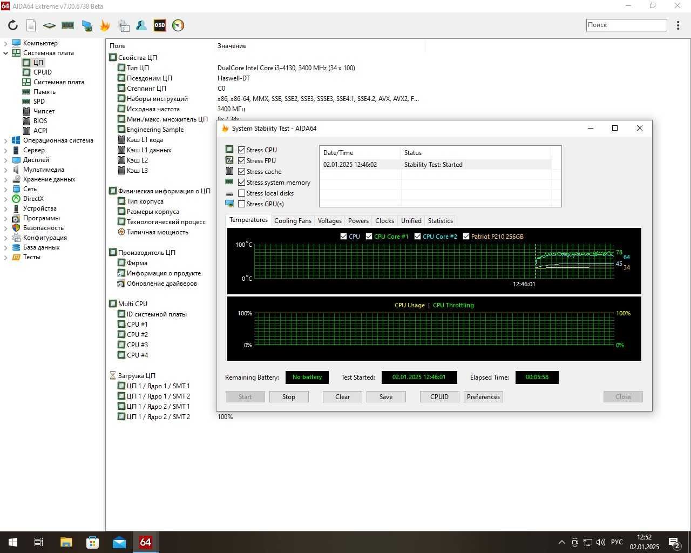
Task: Expand the Тесты tree node
Action: 6,257
